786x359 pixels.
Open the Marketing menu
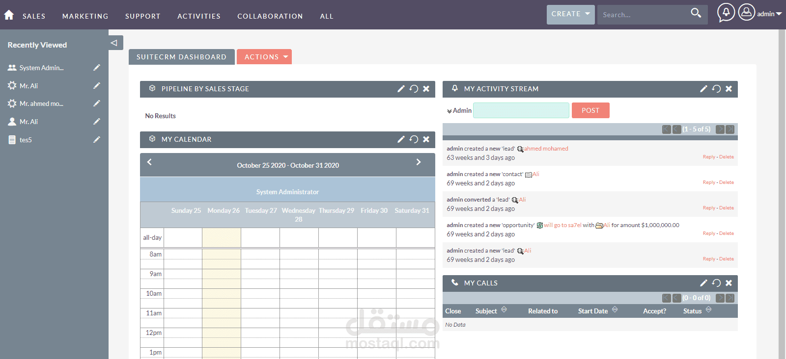point(85,16)
